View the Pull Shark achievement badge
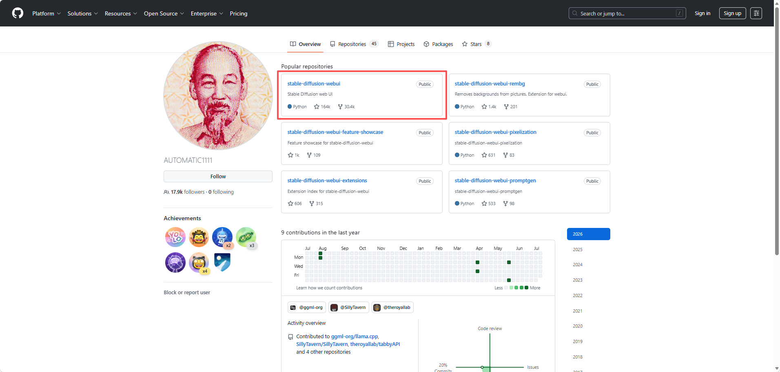The width and height of the screenshot is (780, 372). click(x=222, y=237)
